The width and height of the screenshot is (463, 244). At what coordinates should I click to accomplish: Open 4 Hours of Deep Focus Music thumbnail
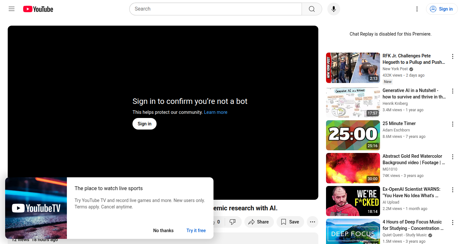(353, 231)
